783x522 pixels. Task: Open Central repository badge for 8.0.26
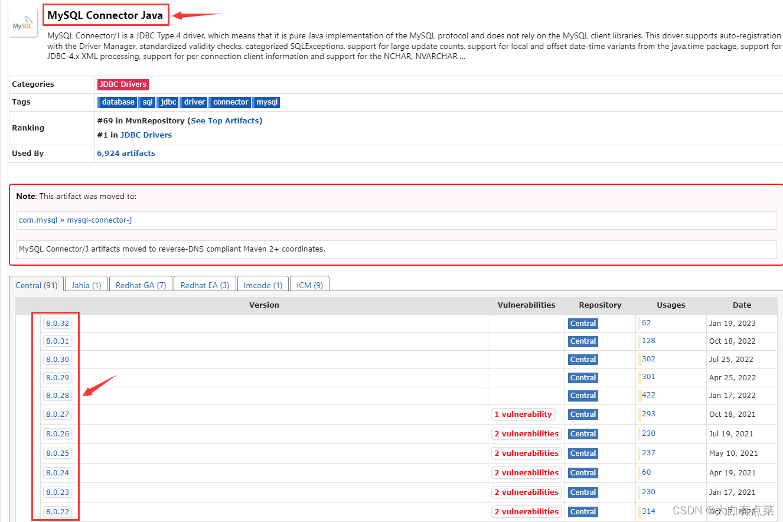(x=583, y=434)
